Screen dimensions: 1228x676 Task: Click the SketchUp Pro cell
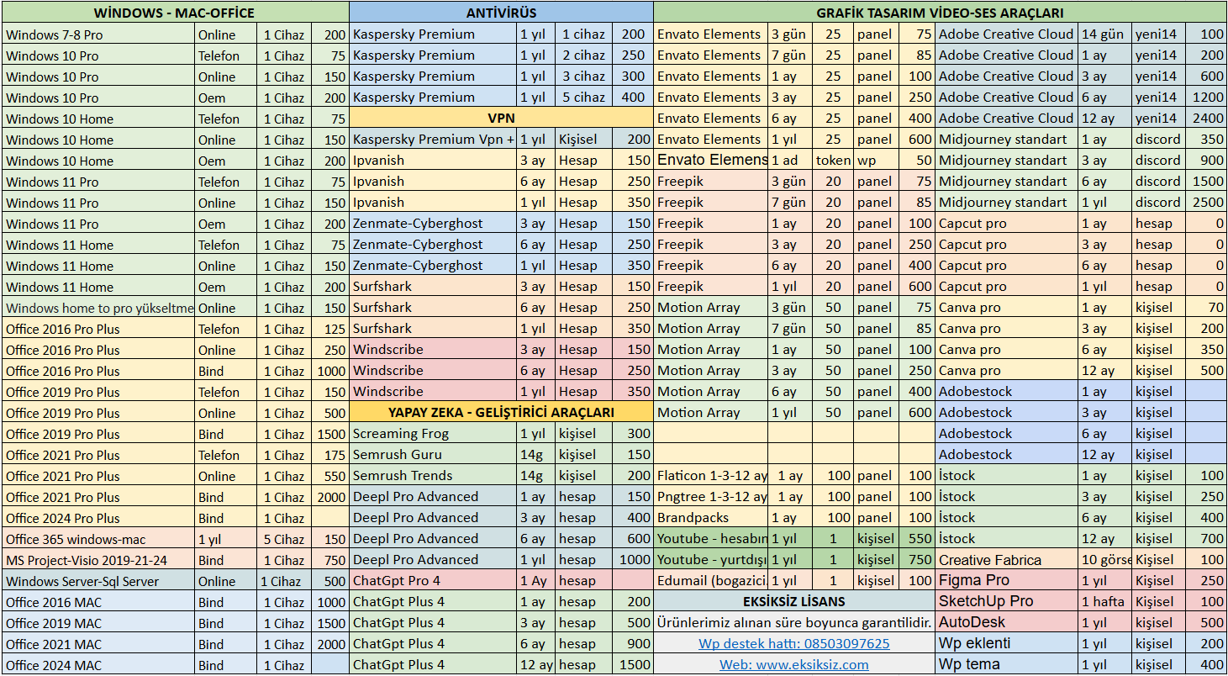[x=1007, y=602]
